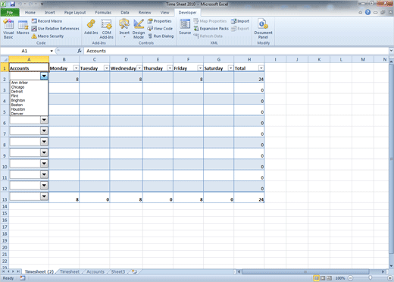Open the Document Panel
This screenshot has height=282, width=394.
263,29
